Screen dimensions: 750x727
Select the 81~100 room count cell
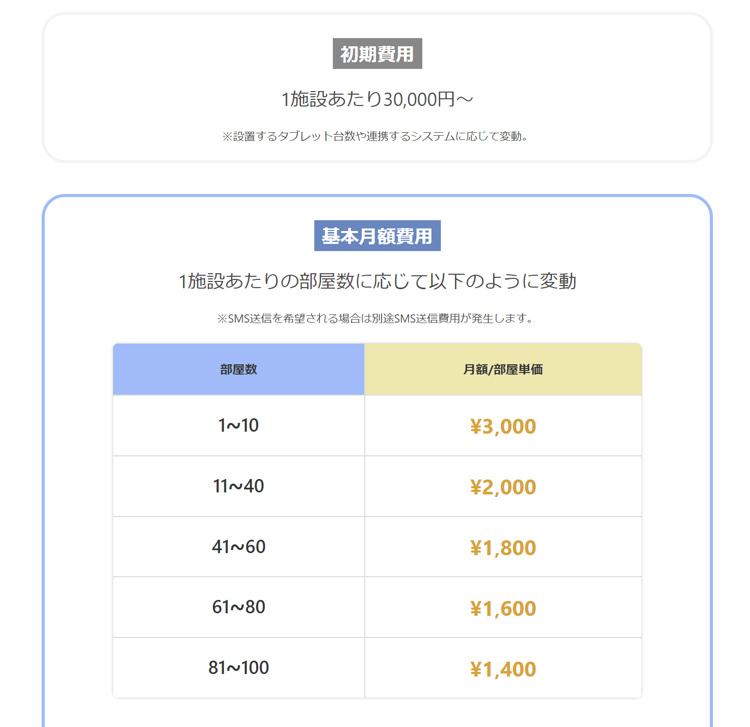[239, 668]
